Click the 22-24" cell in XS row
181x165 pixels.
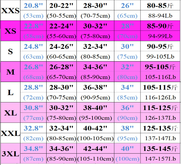click(x=61, y=26)
